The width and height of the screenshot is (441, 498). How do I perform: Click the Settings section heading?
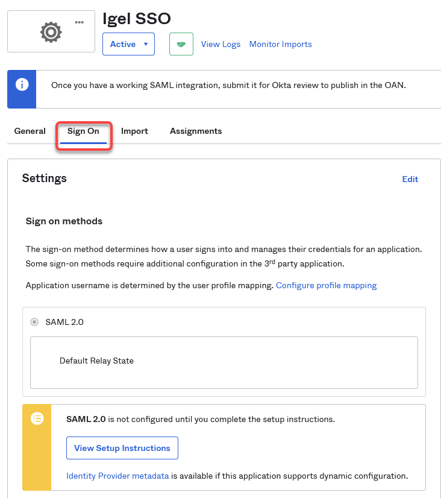tap(45, 178)
